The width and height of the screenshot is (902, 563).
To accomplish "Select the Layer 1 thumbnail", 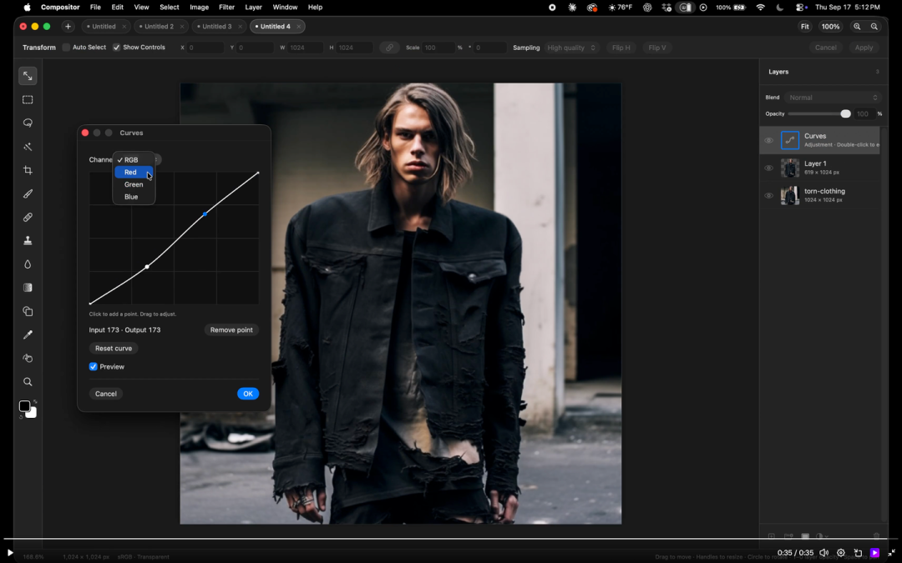I will [790, 168].
